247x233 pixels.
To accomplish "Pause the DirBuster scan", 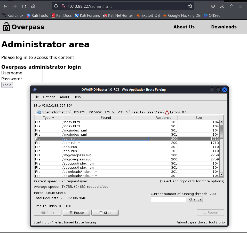I will tap(76, 213).
